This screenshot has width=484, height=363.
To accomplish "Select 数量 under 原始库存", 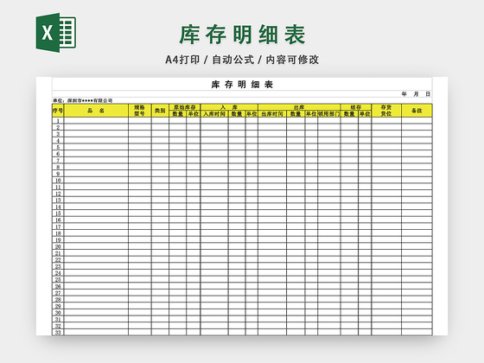I will tap(177, 114).
